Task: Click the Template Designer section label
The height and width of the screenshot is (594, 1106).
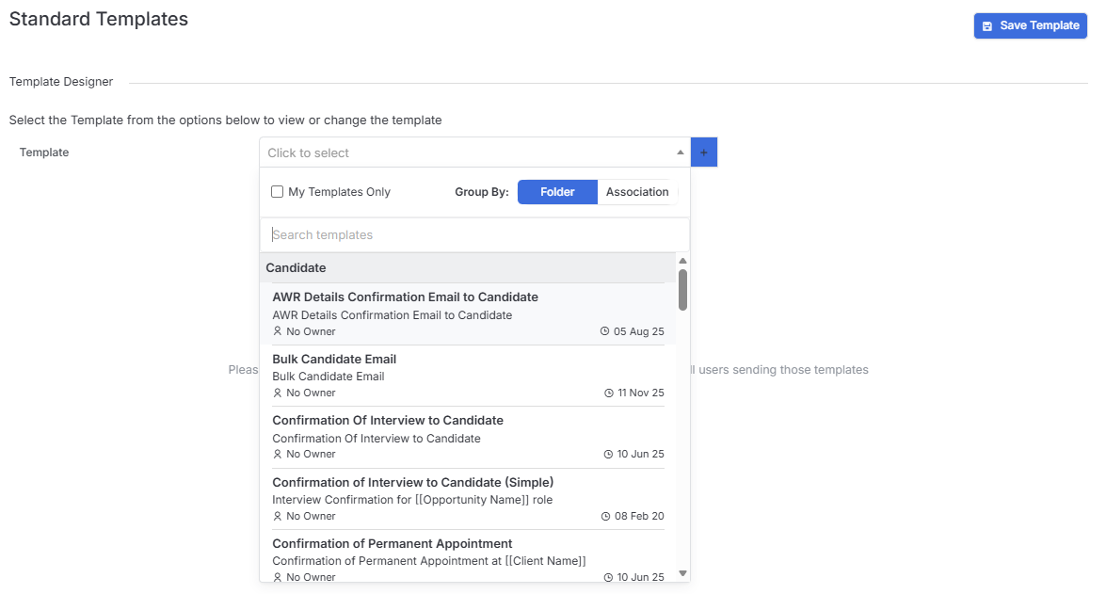Action: tap(61, 82)
